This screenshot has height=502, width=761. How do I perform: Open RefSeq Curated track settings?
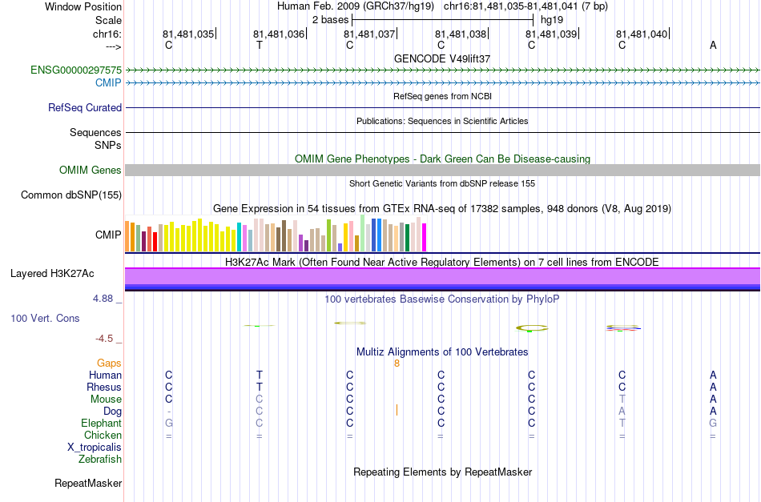pos(85,107)
